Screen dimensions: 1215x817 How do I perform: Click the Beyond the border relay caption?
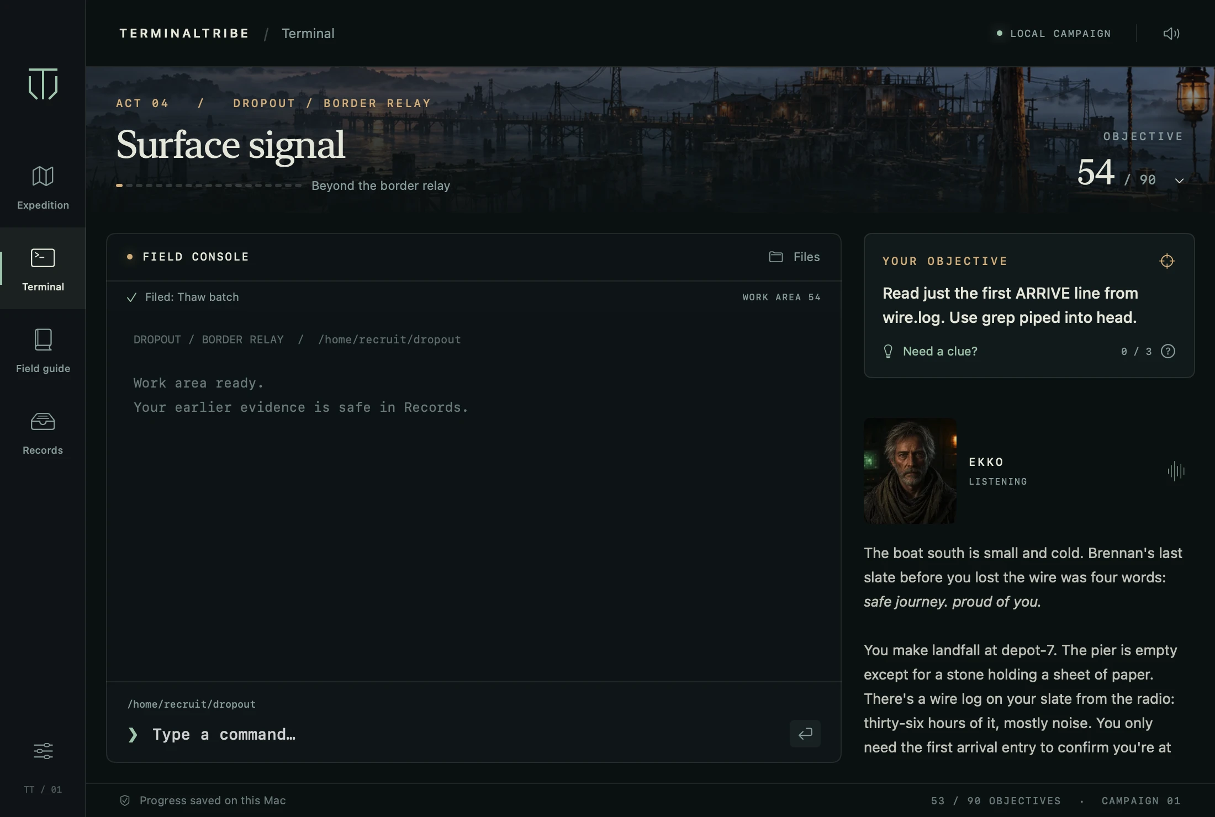pos(381,185)
